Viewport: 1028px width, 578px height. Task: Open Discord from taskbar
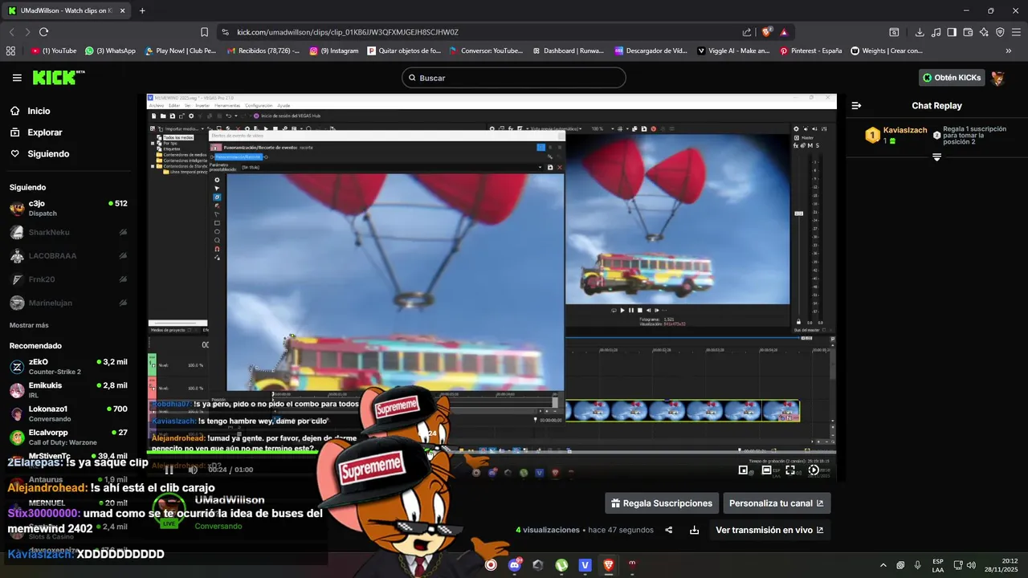(x=515, y=564)
